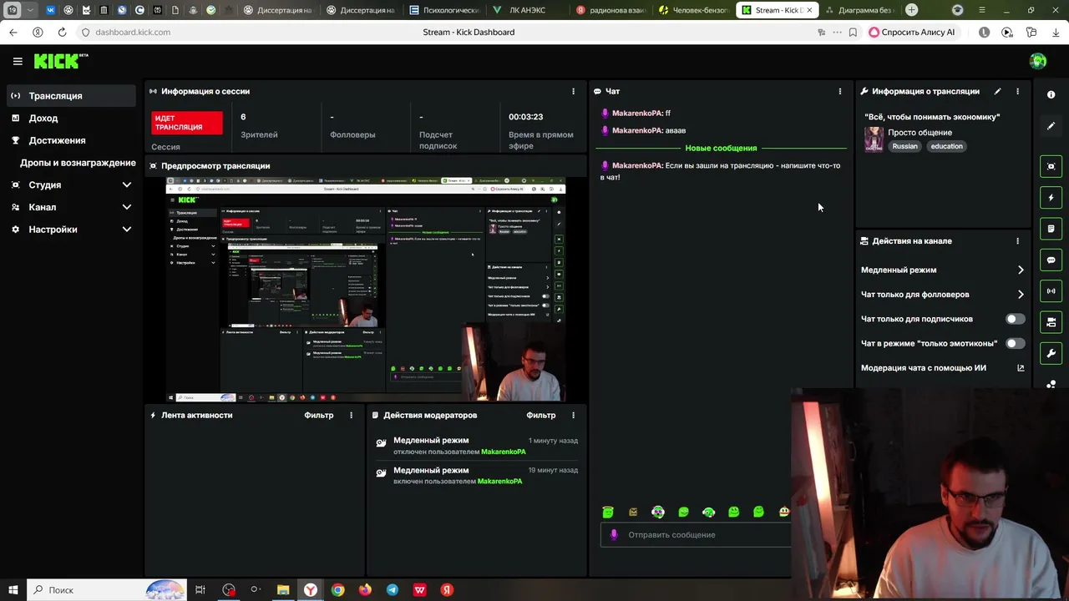Click the bookmark icon in the address bar
Viewport: 1069px width, 601px height.
tap(853, 33)
